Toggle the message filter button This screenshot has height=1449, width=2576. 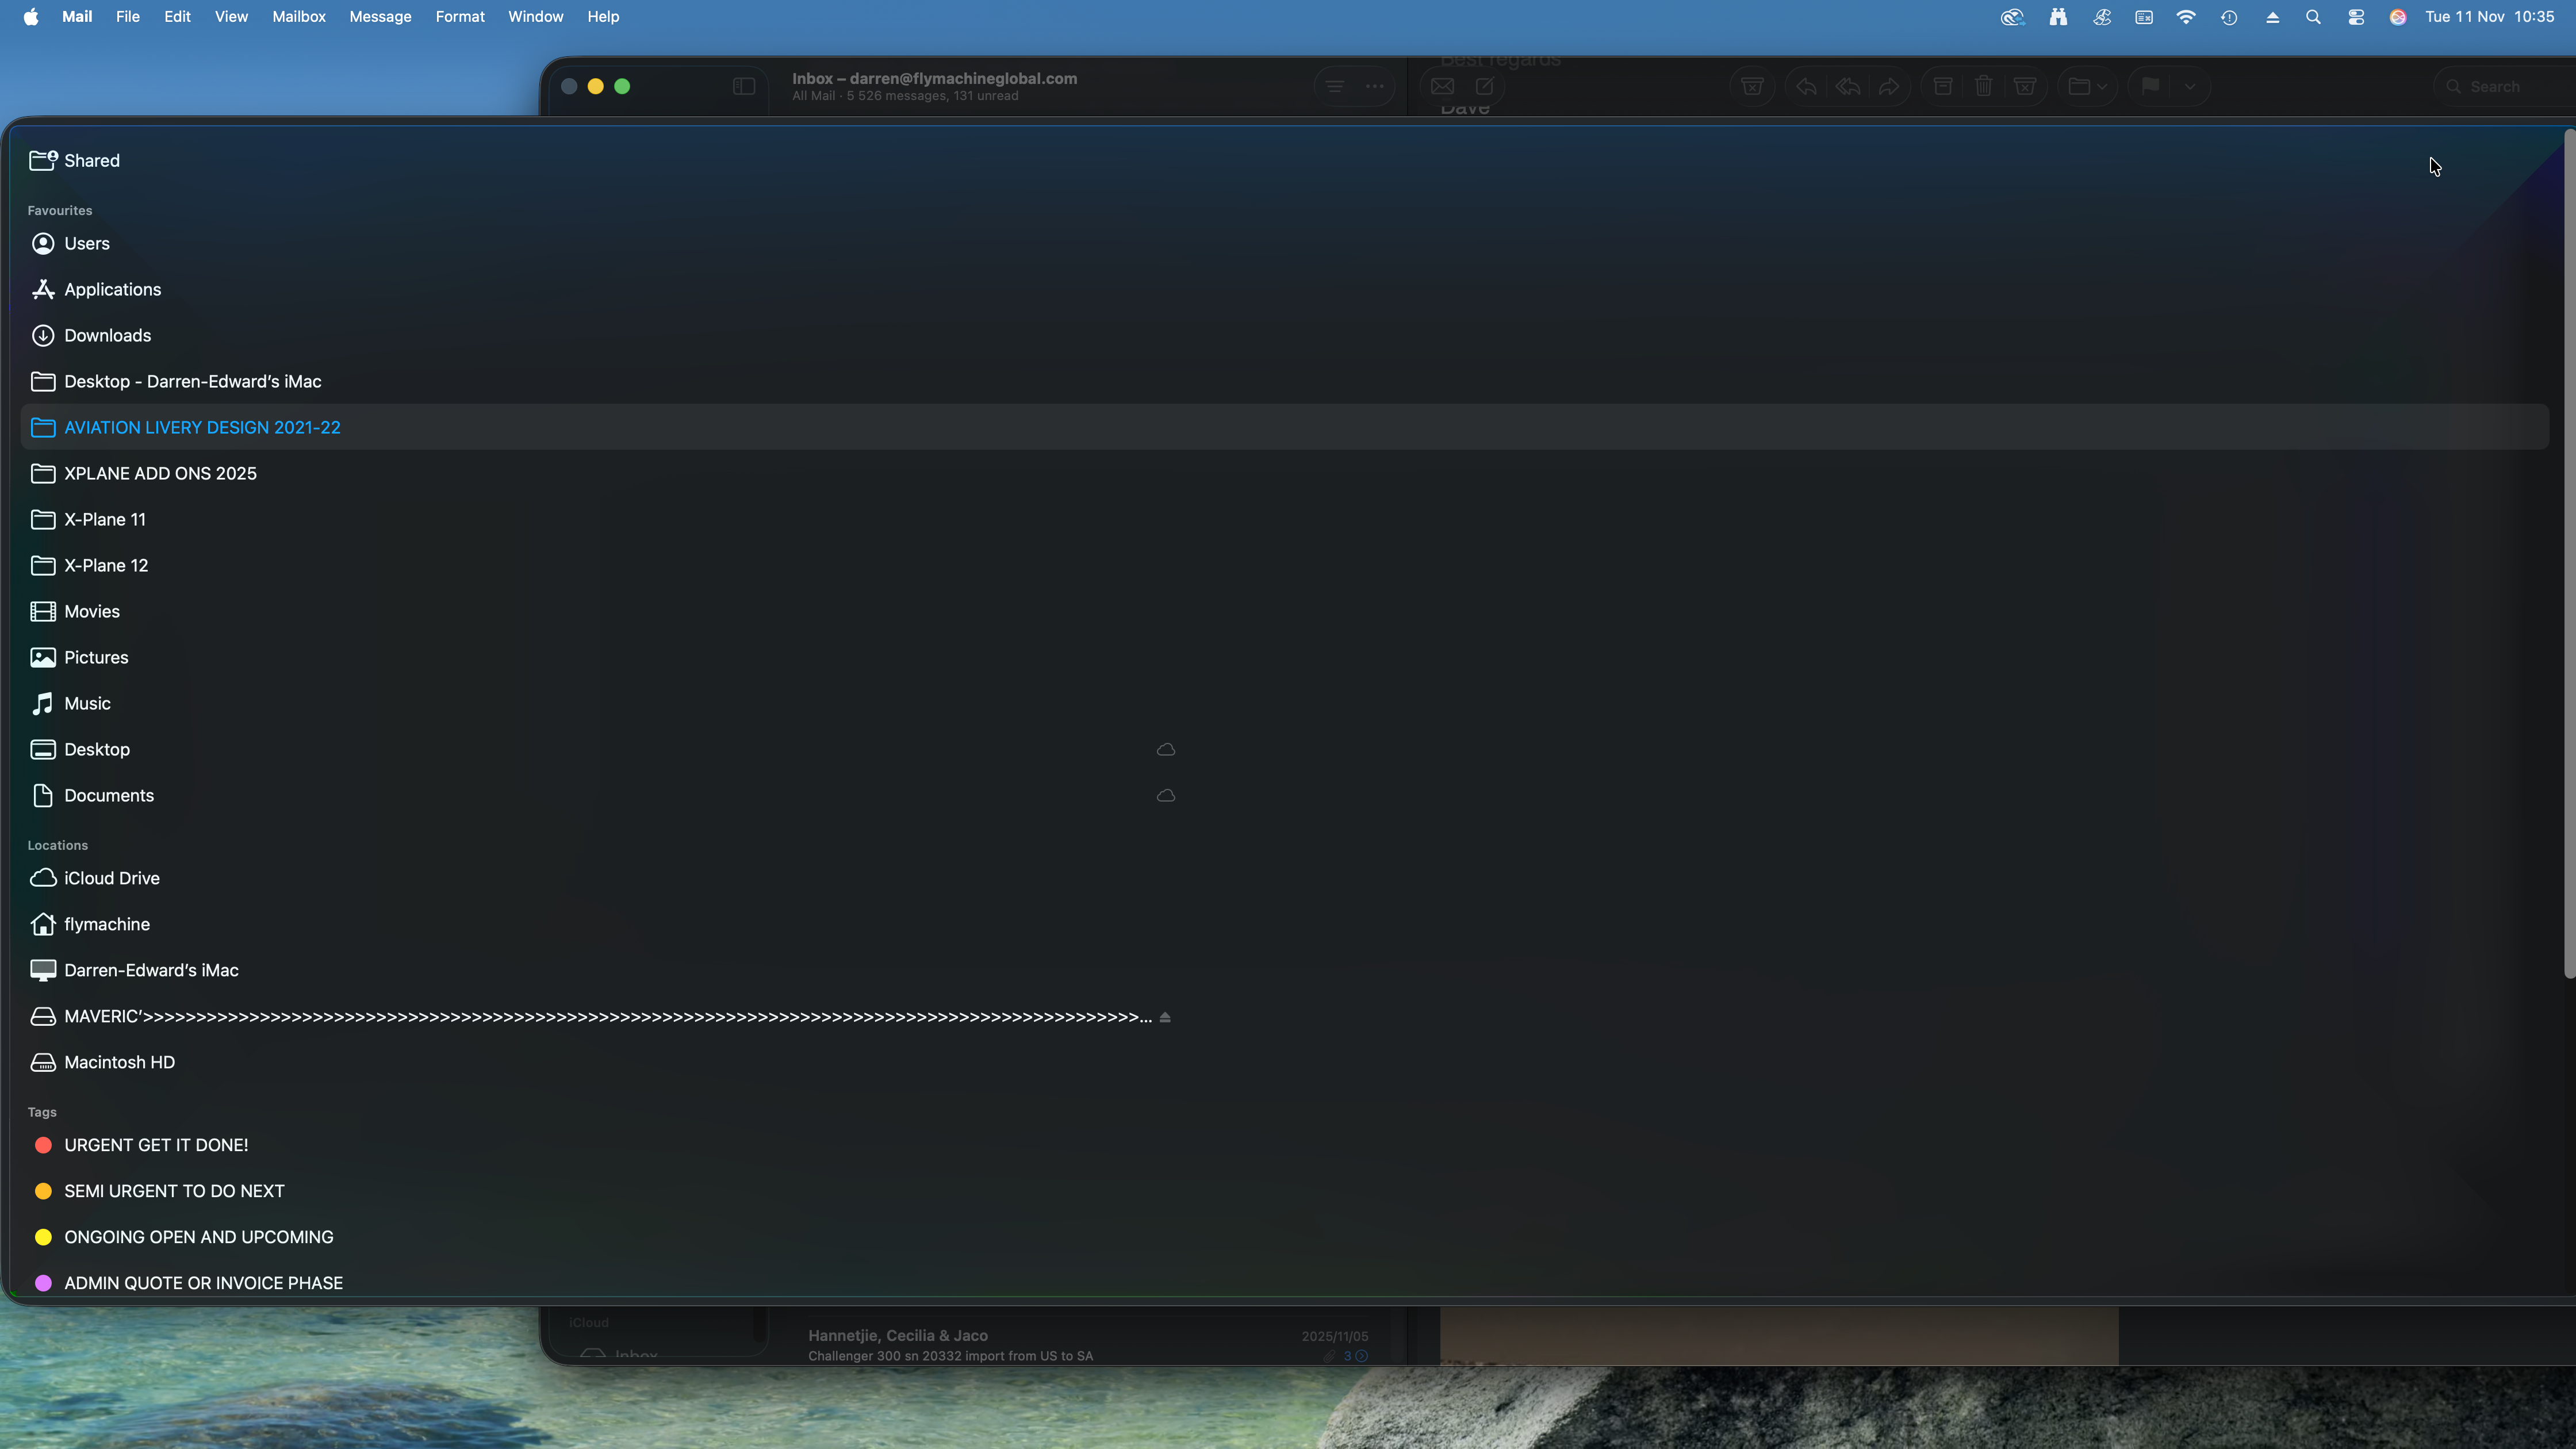point(1335,87)
